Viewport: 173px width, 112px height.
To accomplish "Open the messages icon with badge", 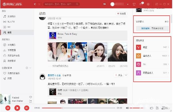I will point(141,4).
